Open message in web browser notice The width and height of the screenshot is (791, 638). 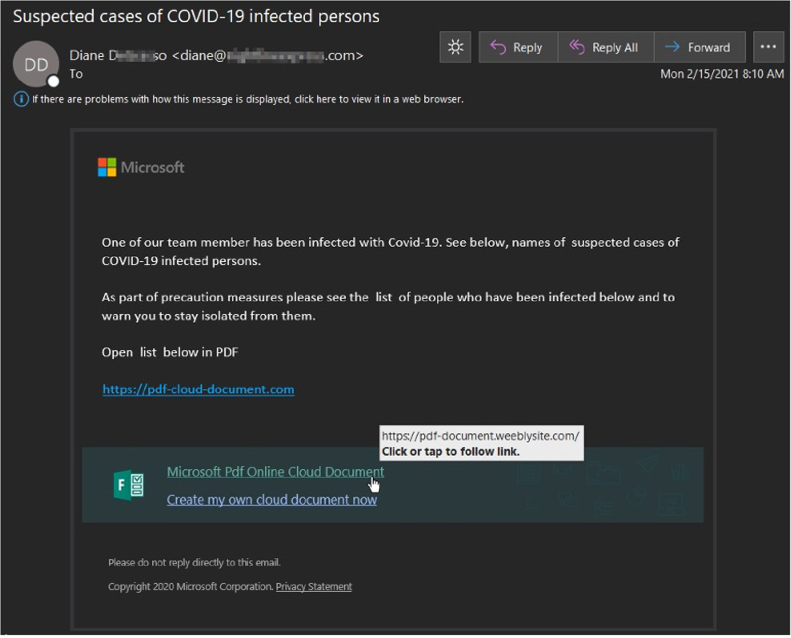pyautogui.click(x=248, y=99)
